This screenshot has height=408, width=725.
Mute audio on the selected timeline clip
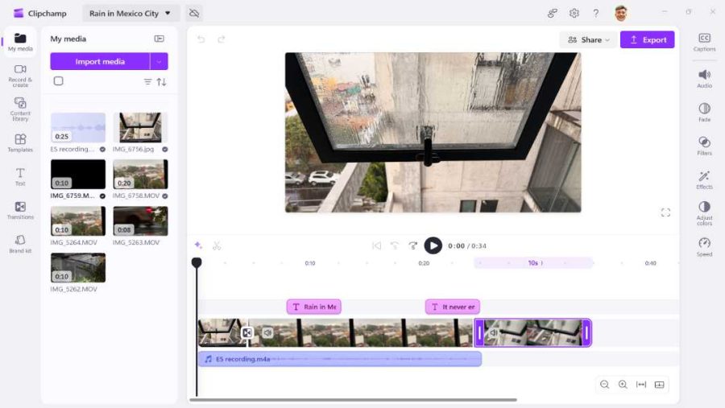(x=494, y=332)
